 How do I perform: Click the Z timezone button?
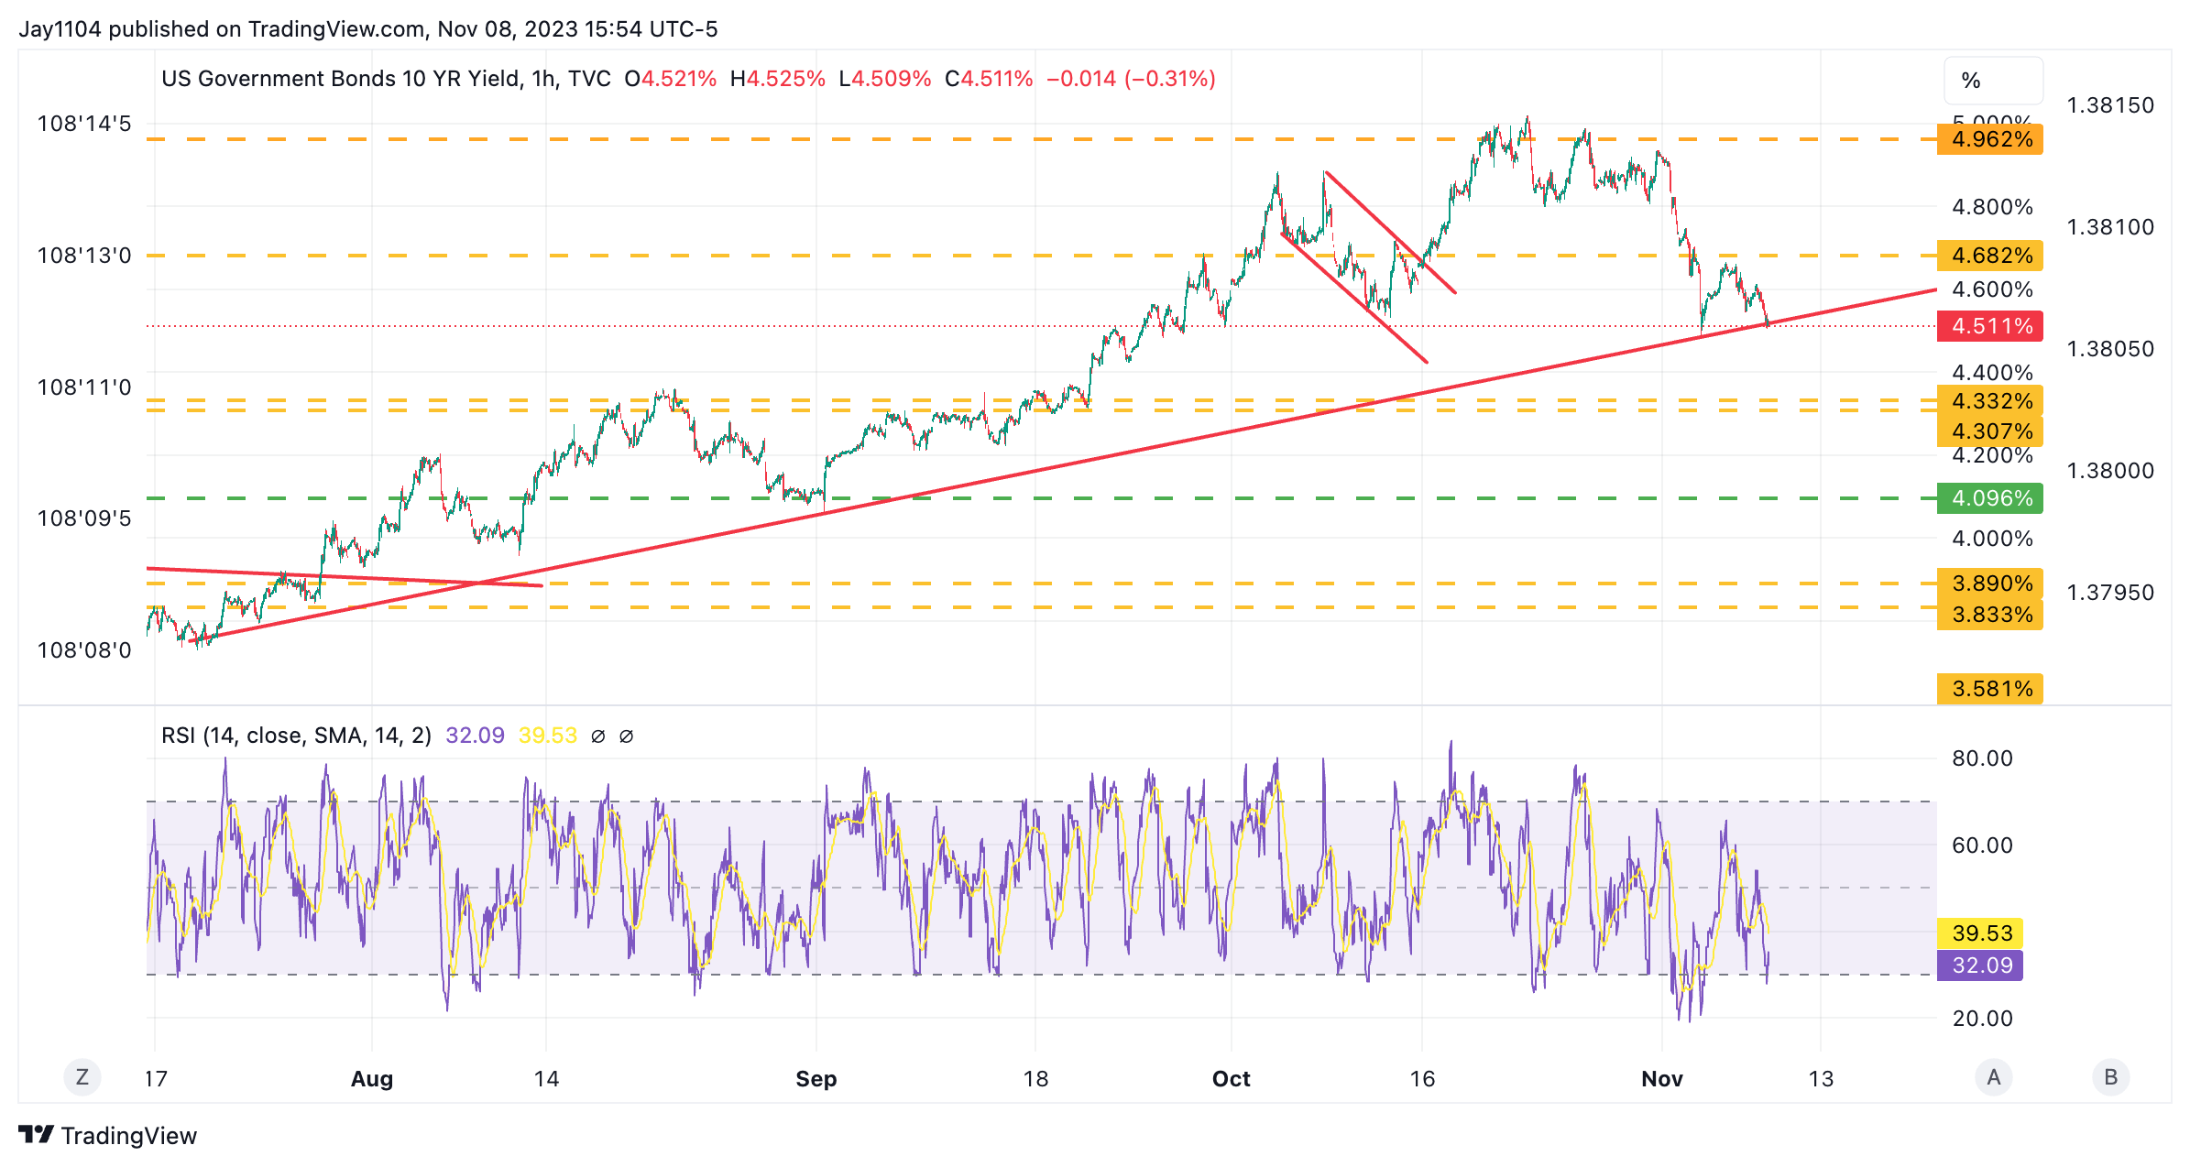point(82,1077)
